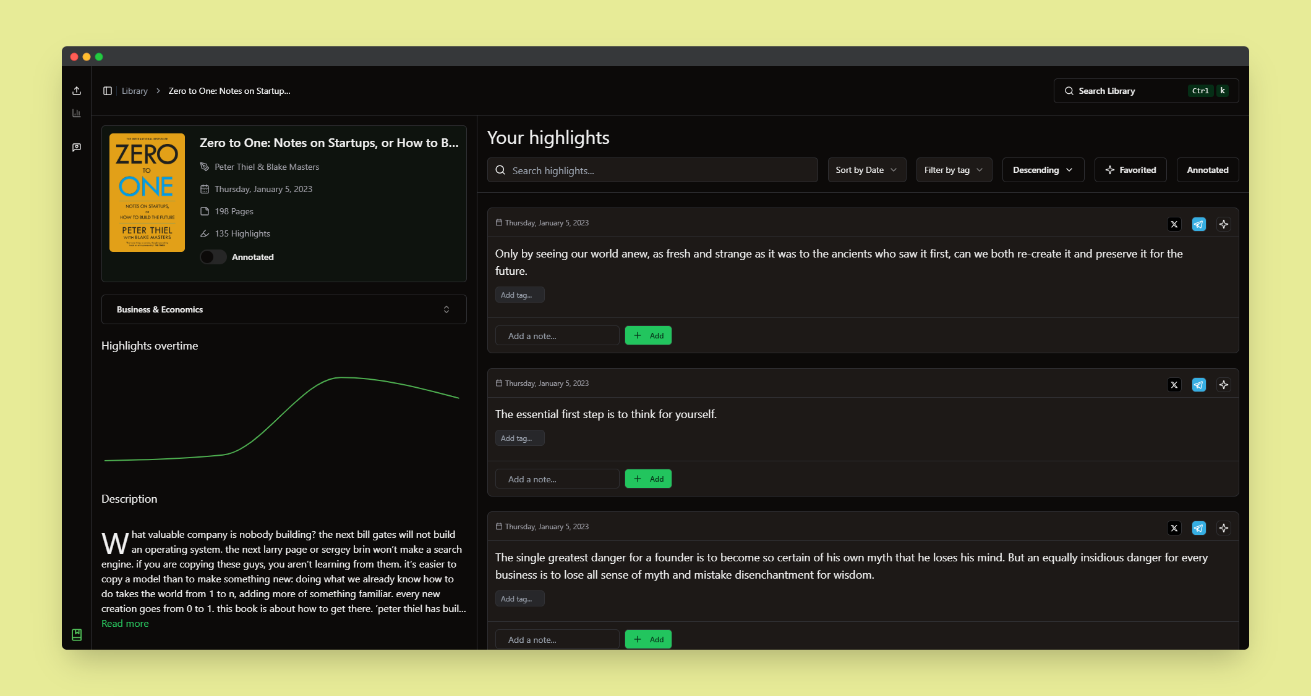Click the 'Your highlights' heading
The width and height of the screenshot is (1311, 696).
click(x=548, y=137)
